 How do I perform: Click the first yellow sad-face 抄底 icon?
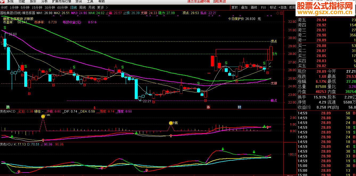click(x=43, y=116)
